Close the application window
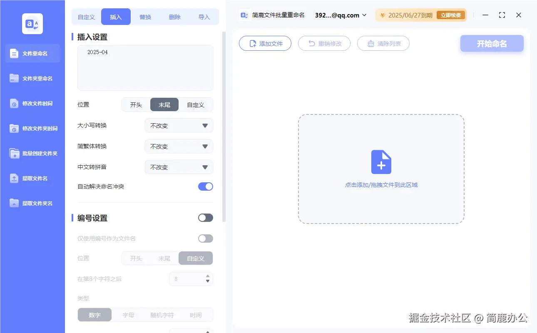 coord(519,15)
